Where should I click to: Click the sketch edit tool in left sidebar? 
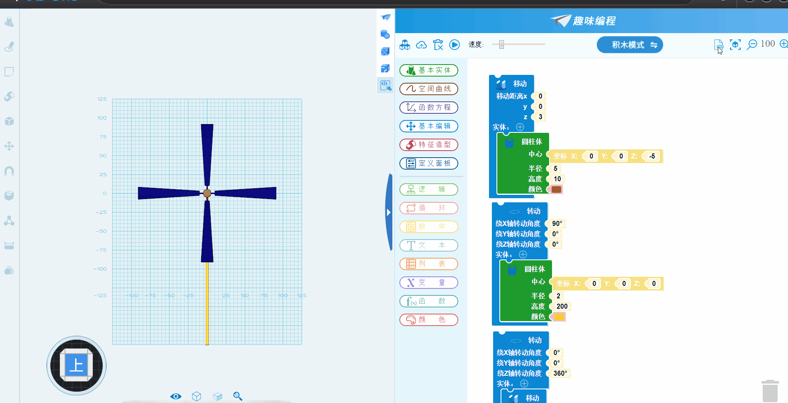point(9,72)
